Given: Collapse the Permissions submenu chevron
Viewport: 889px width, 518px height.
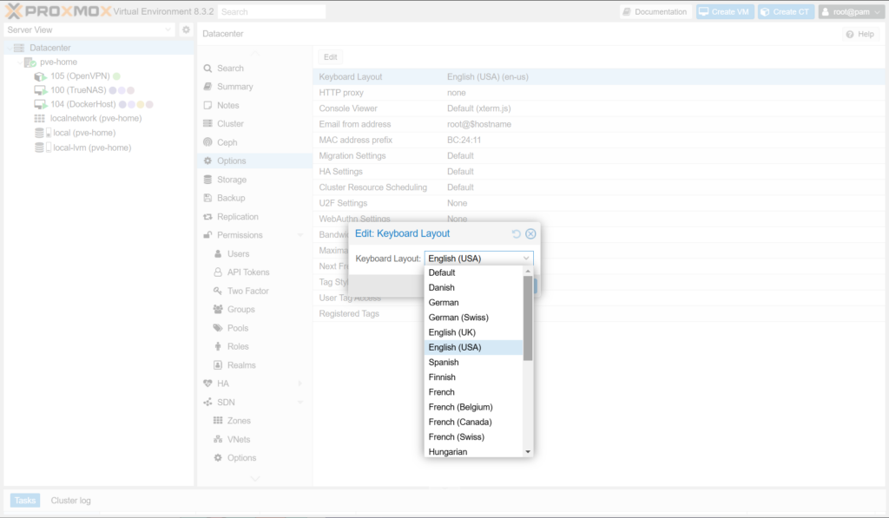Looking at the screenshot, I should tap(300, 235).
